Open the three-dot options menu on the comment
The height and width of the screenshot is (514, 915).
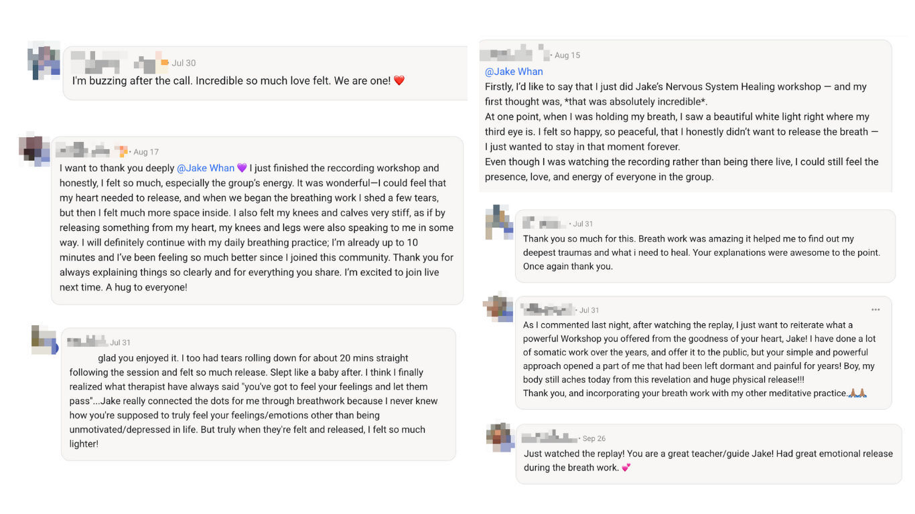(875, 310)
